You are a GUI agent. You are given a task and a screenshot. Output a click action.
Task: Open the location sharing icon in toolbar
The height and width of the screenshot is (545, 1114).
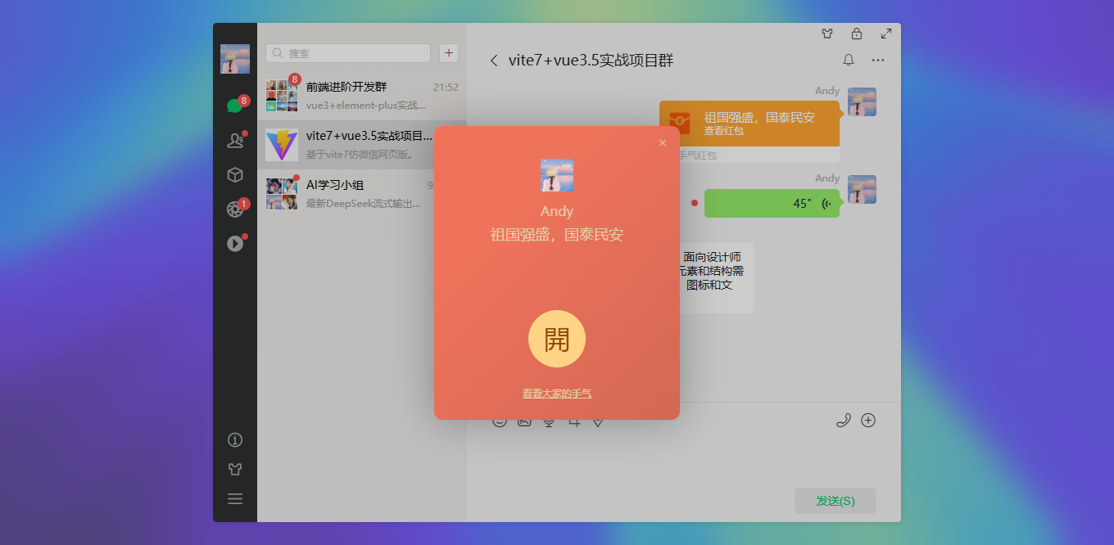[598, 420]
